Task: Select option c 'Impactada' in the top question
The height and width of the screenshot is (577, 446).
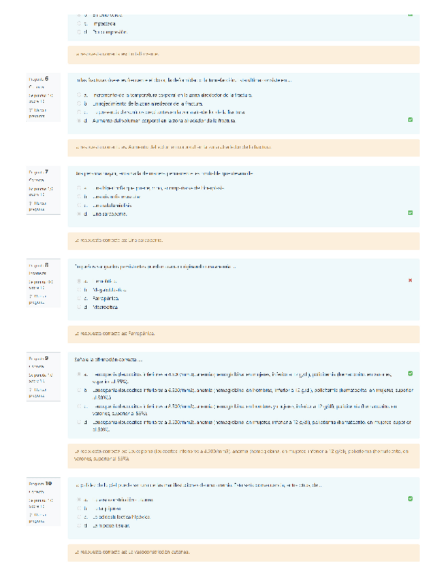Action: tap(79, 24)
